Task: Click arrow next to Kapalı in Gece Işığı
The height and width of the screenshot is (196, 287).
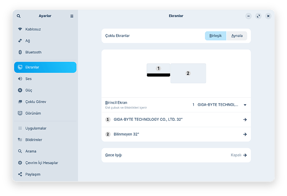Action: [245, 155]
